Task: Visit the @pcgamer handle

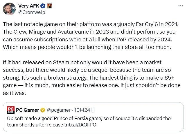Action: [x=59, y=110]
